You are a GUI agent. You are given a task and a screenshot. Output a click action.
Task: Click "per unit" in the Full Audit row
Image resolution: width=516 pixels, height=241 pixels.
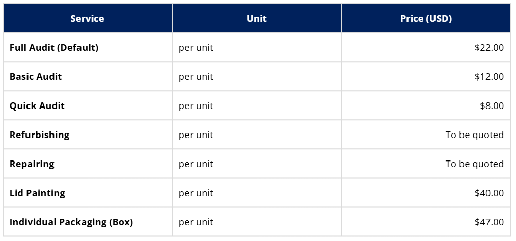(x=196, y=48)
